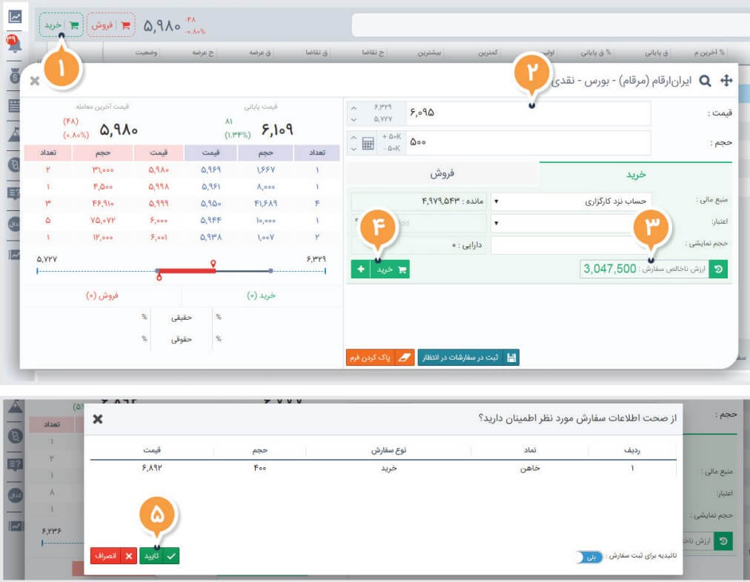Click the red pin marker below the price range bar

point(159,277)
